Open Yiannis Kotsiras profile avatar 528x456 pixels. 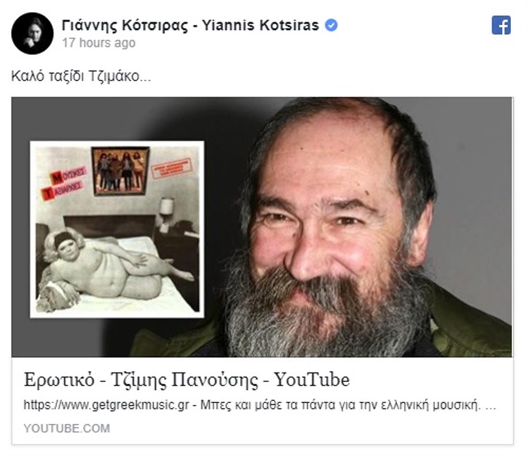(32, 33)
